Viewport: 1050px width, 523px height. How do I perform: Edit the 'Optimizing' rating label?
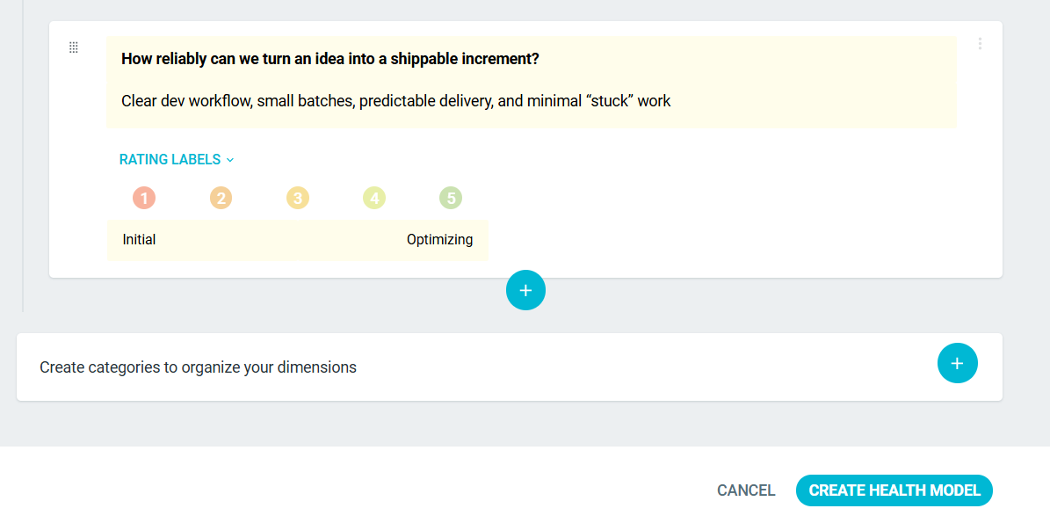pyautogui.click(x=439, y=240)
